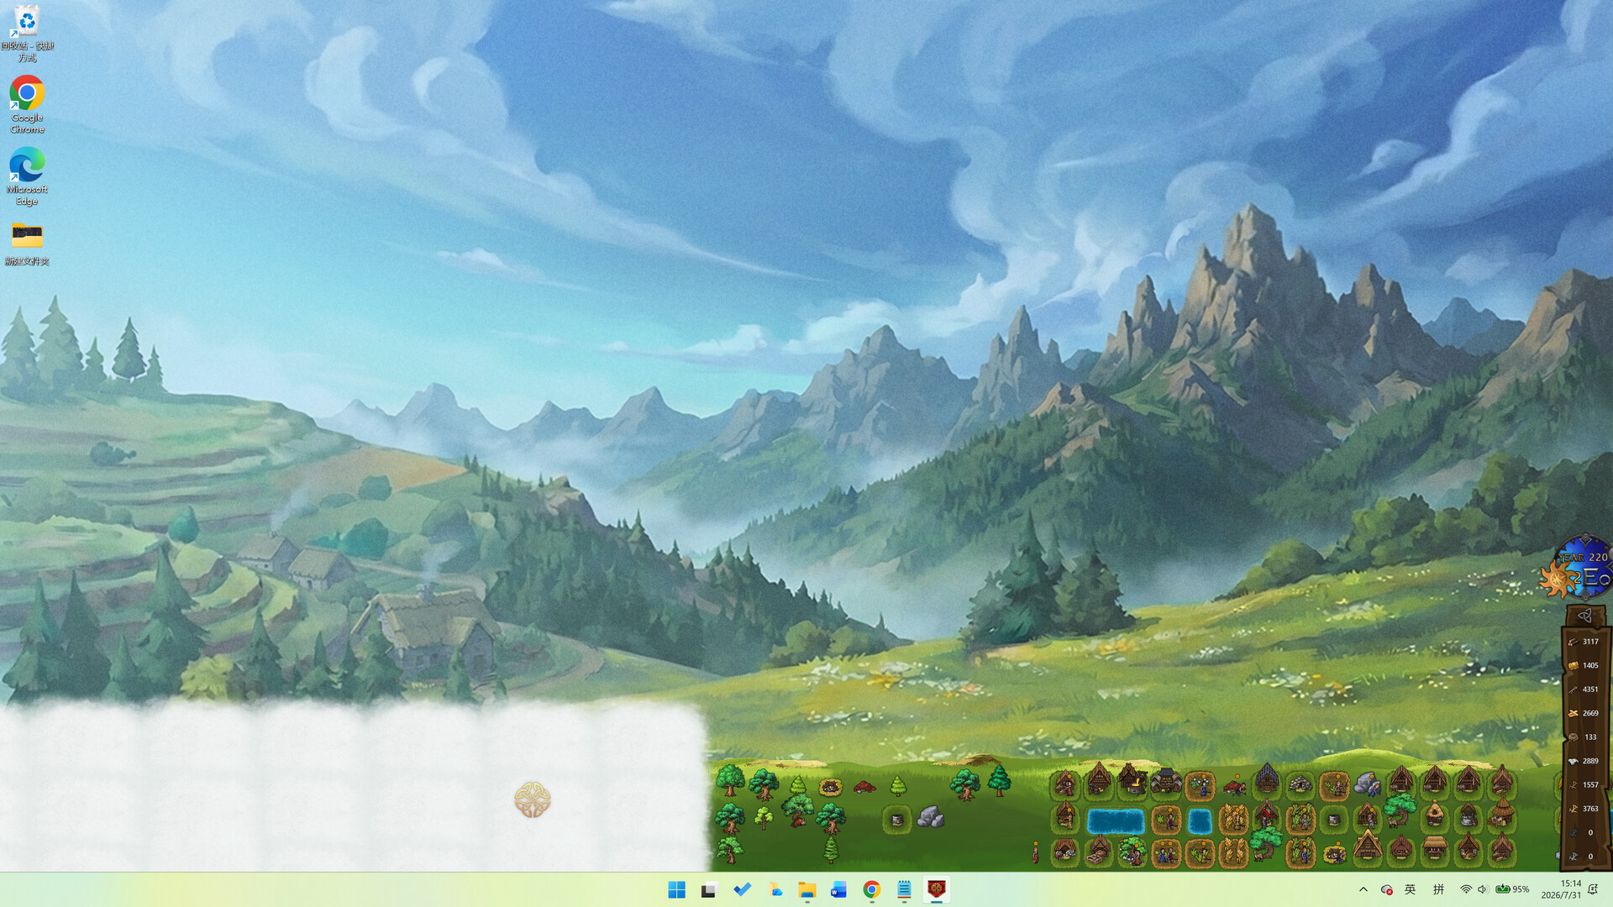
Task: Click the resource row showing 2889
Action: [1584, 761]
